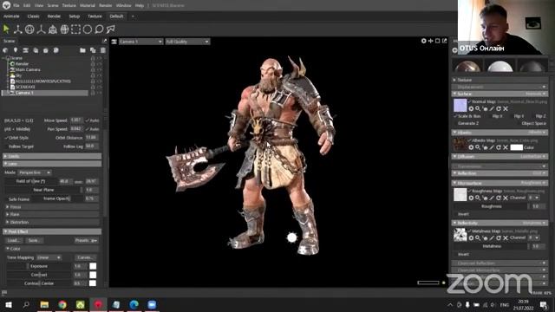
Task: Click the Exposure white color swatch
Action: [x=93, y=266]
